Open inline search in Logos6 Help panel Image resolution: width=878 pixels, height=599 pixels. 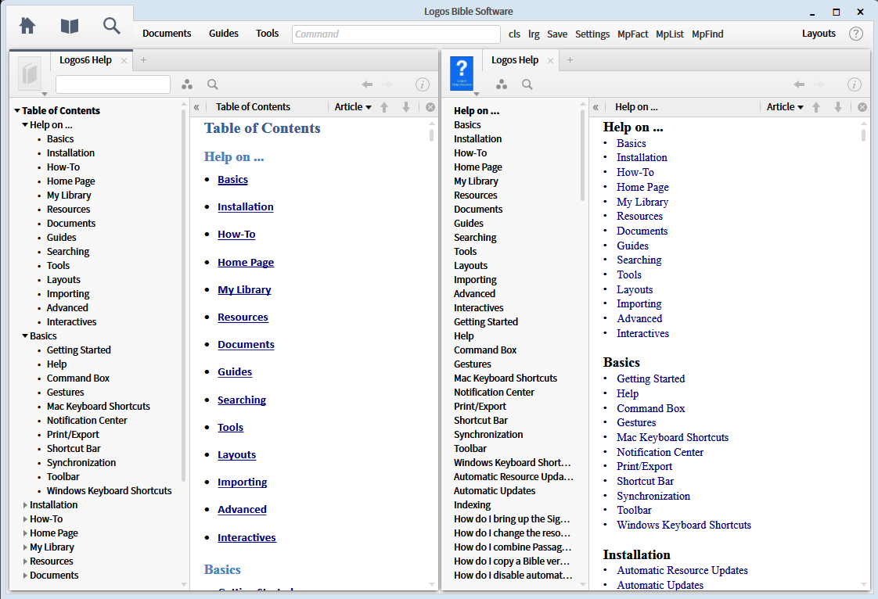point(213,84)
